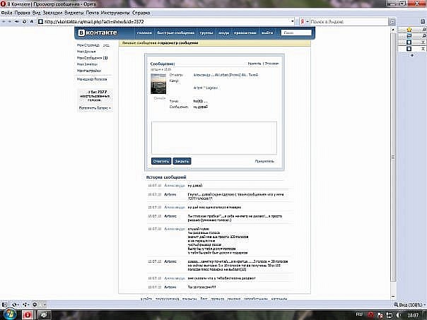
Task: Click the fast-forward arrow next to reload
Action: tap(17, 21)
